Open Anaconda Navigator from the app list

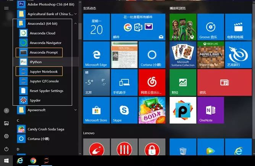pos(45,43)
